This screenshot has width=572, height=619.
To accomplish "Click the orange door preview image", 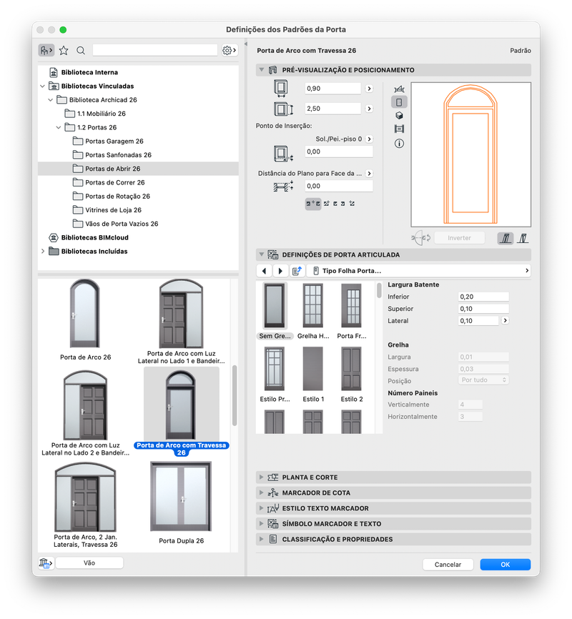I will (471, 154).
